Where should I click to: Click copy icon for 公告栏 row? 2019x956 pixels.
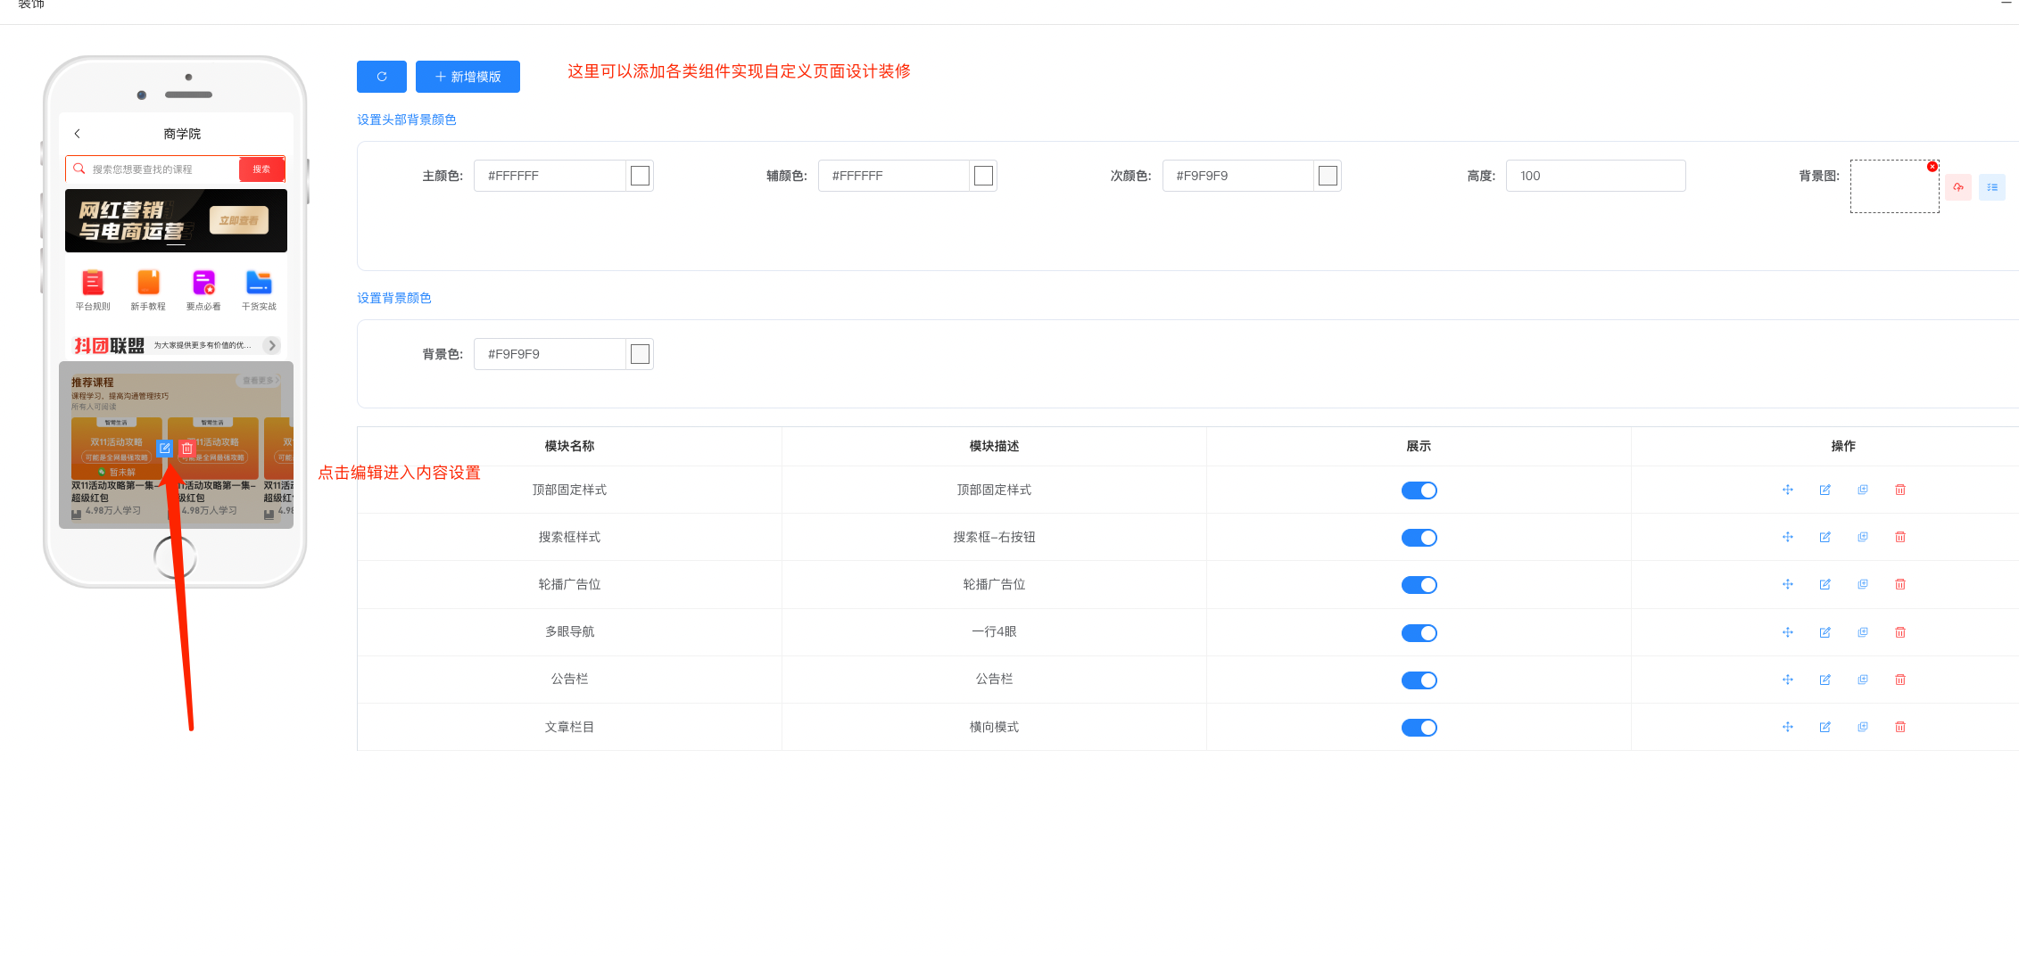coord(1863,680)
